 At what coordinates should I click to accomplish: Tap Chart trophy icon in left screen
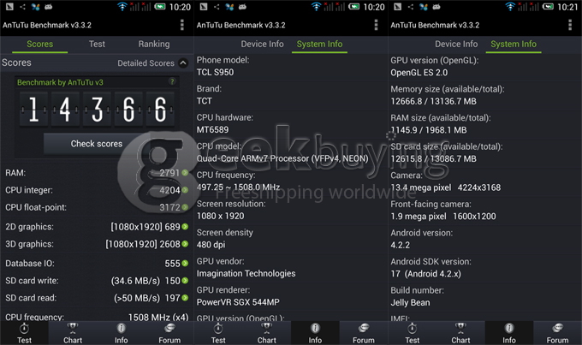[x=73, y=328]
